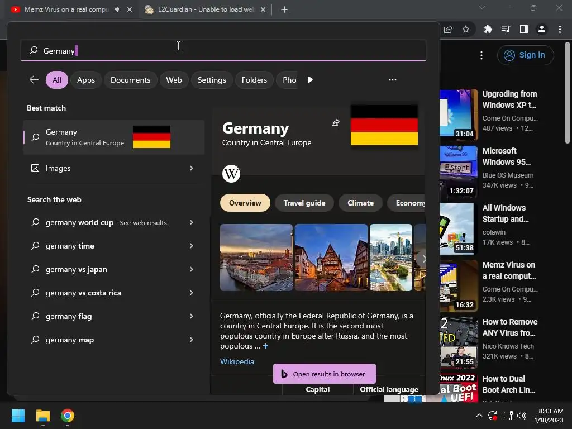Open Chrome extensions puzzle icon

488,29
